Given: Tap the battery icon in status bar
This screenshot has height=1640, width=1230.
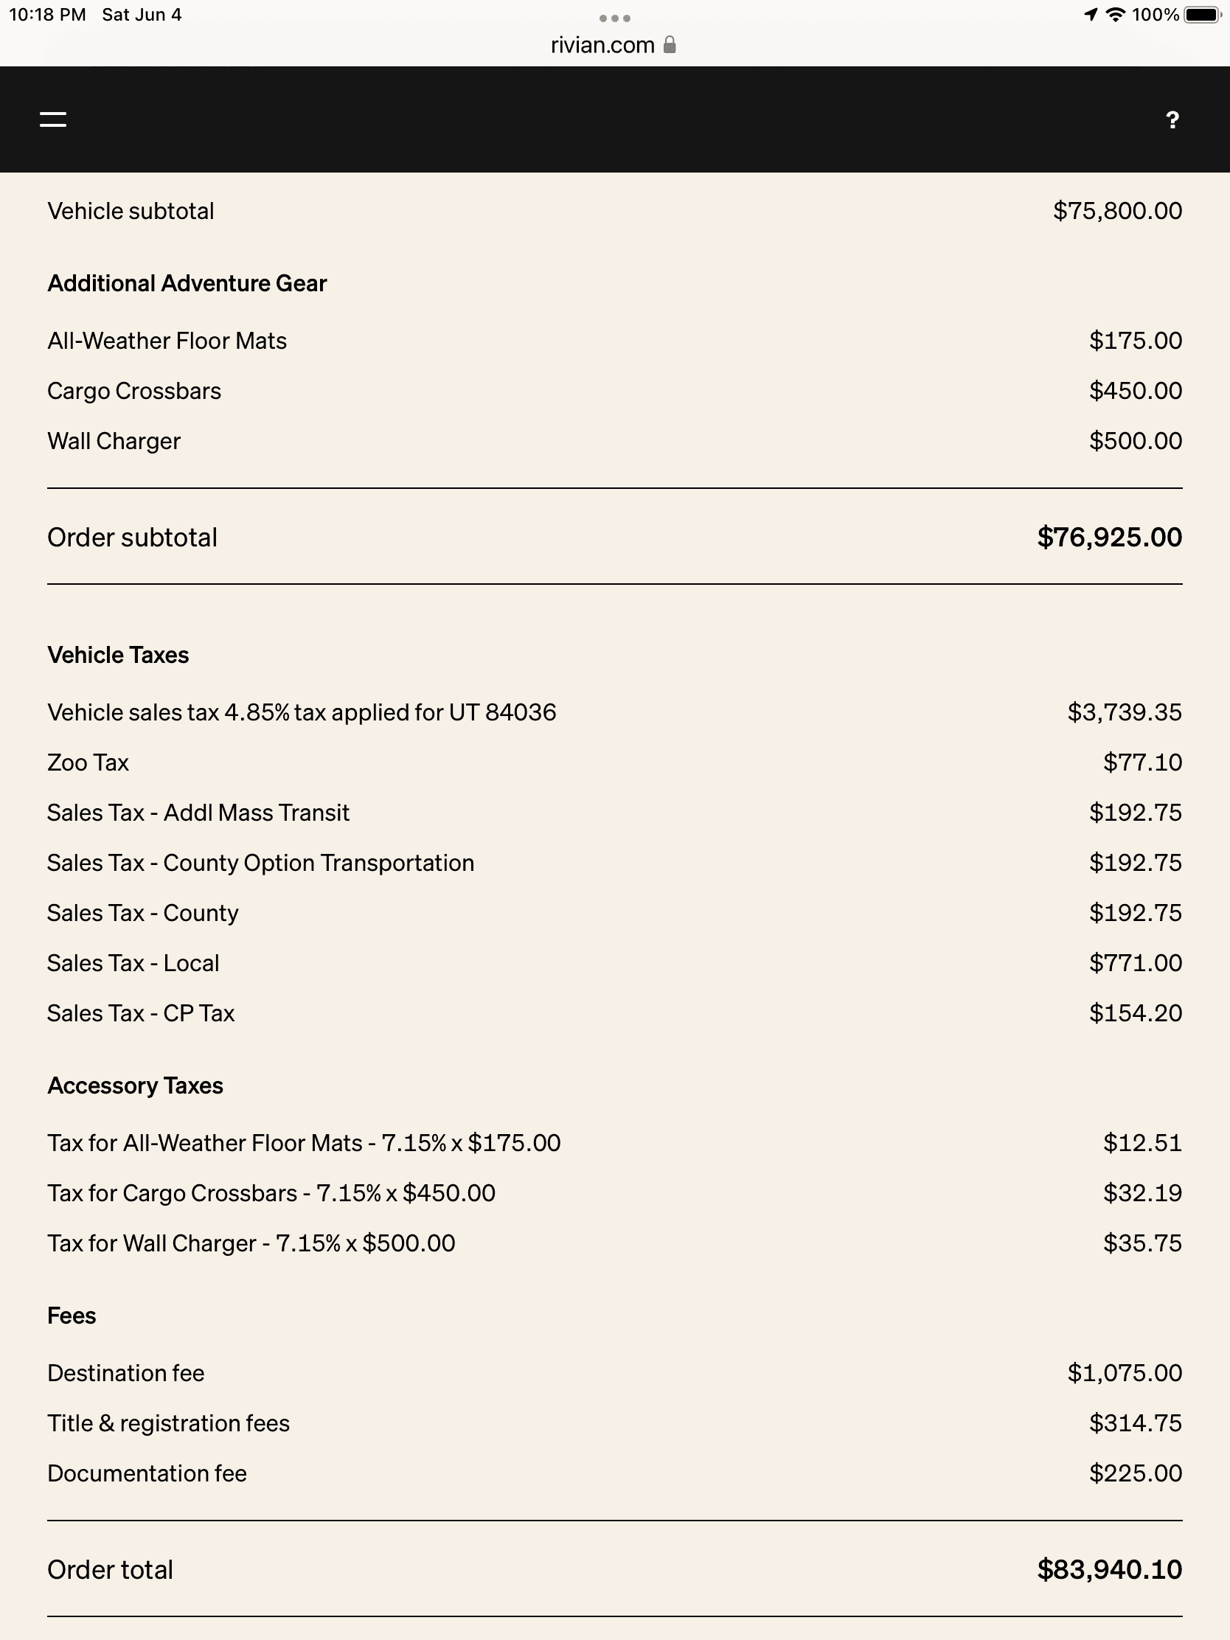Looking at the screenshot, I should tap(1201, 15).
